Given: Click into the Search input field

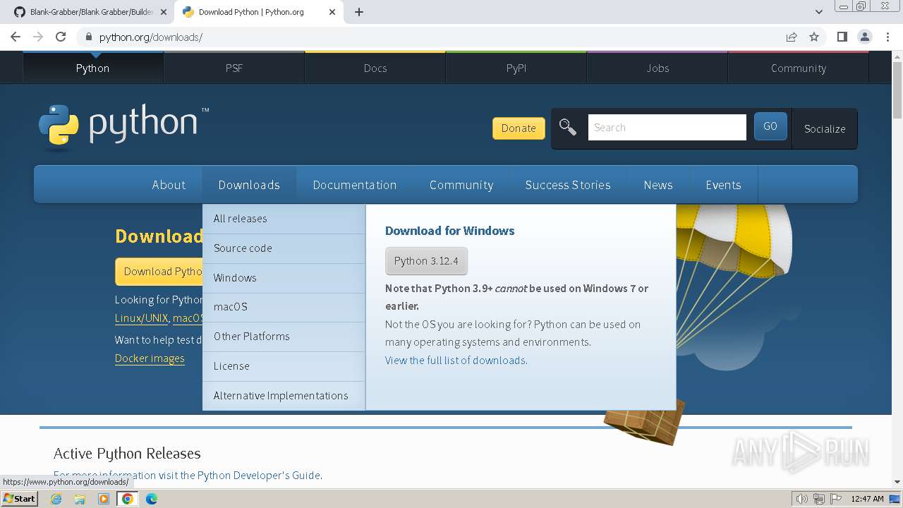Looking at the screenshot, I should 667,127.
